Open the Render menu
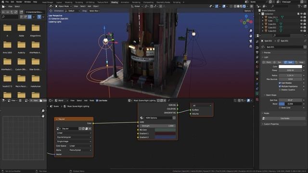Screen dimensions: 308x173 click(x=19, y=2)
